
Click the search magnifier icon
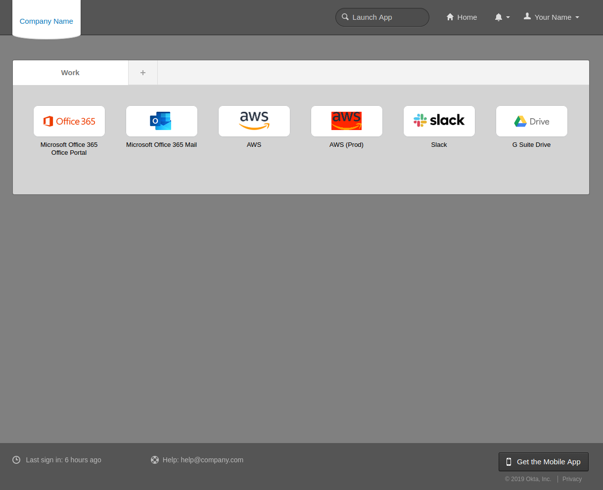point(345,17)
